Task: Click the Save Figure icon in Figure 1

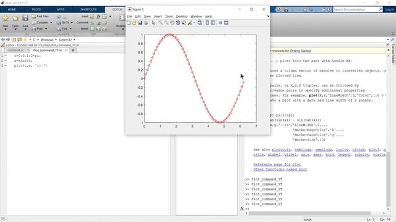Action: 140,23
